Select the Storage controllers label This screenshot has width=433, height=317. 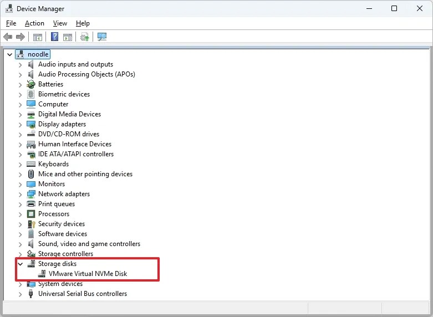(x=66, y=253)
